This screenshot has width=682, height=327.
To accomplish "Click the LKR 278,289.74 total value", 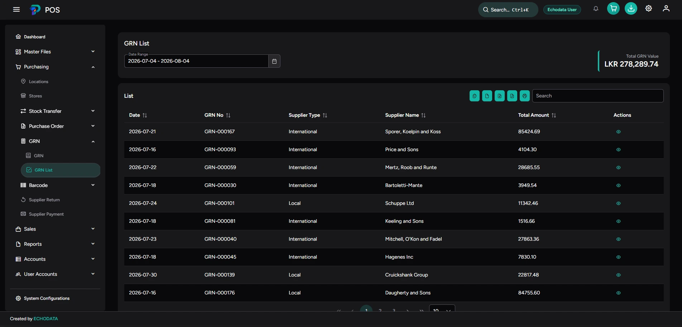I will coord(631,64).
